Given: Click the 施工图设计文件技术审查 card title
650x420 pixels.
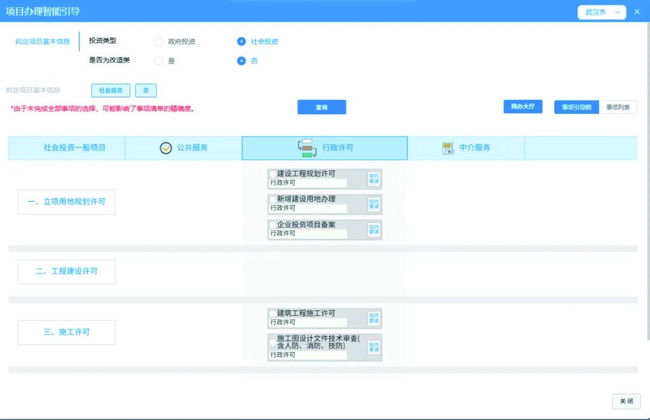Looking at the screenshot, I should click(x=318, y=342).
